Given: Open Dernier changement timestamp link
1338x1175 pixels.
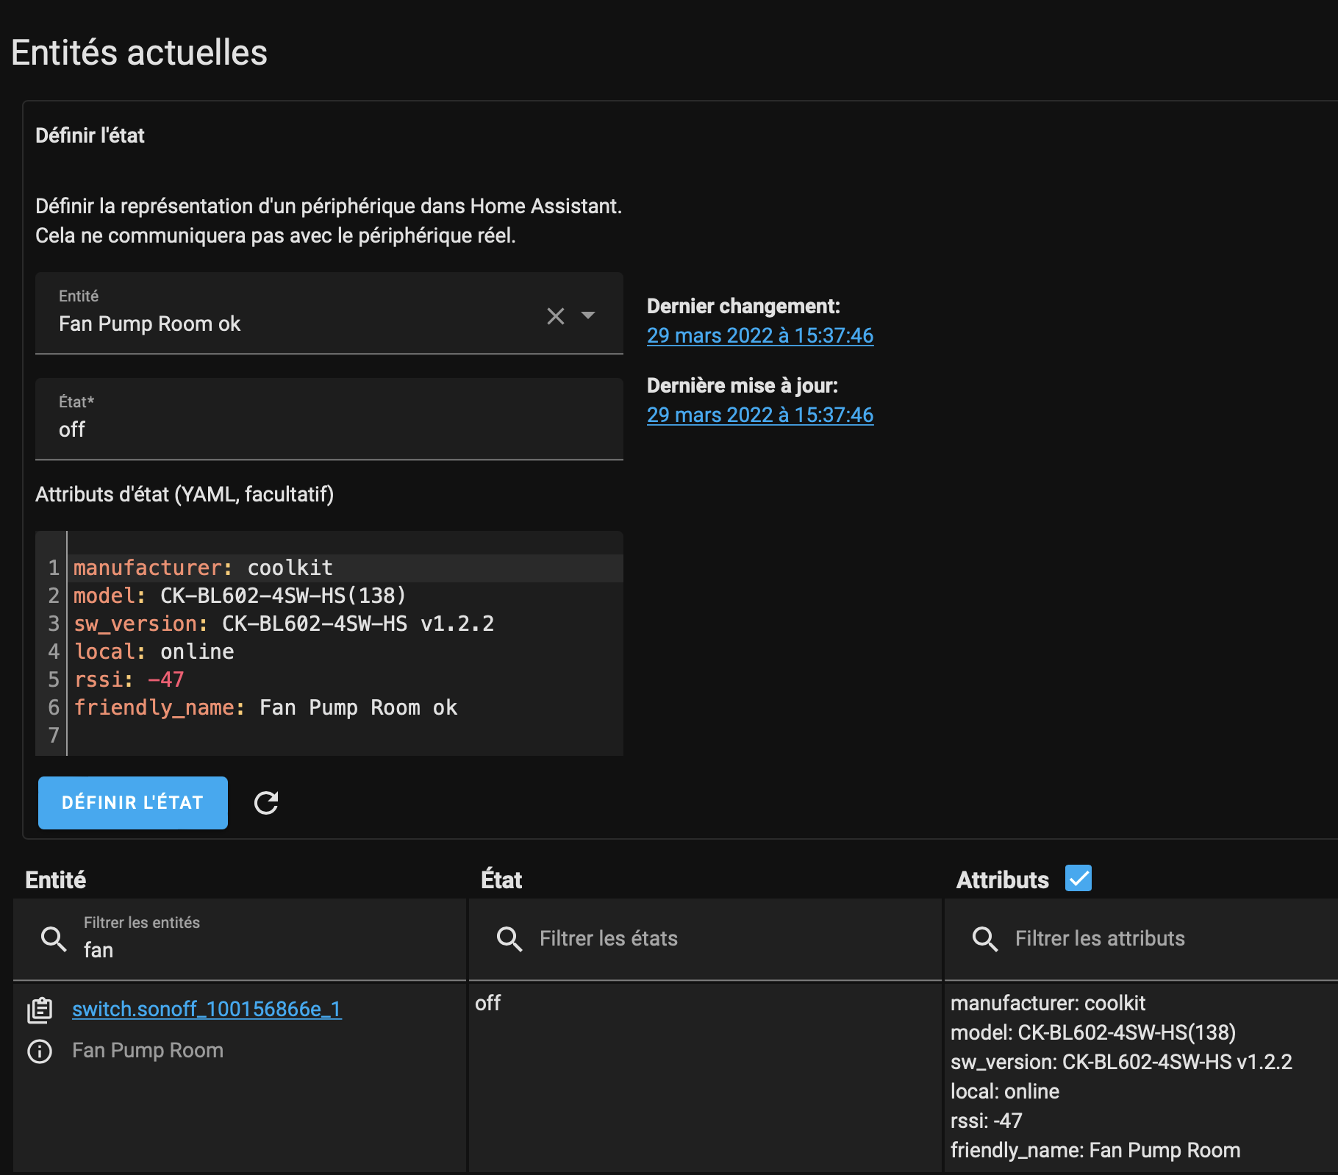Looking at the screenshot, I should (759, 335).
